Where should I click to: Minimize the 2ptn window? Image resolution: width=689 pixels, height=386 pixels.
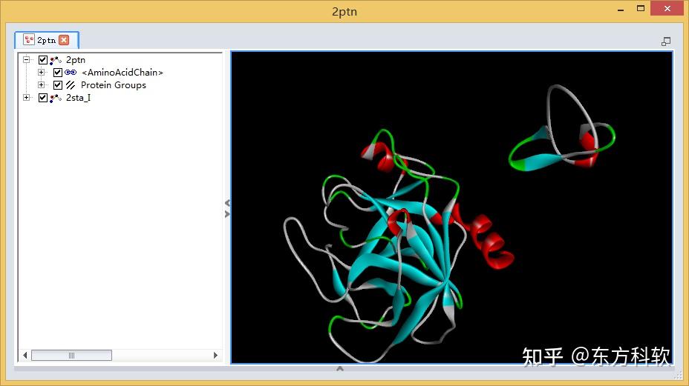621,9
